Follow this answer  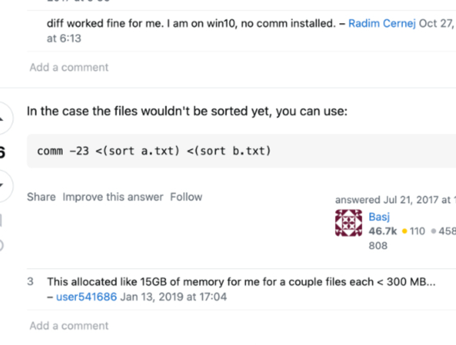[186, 197]
